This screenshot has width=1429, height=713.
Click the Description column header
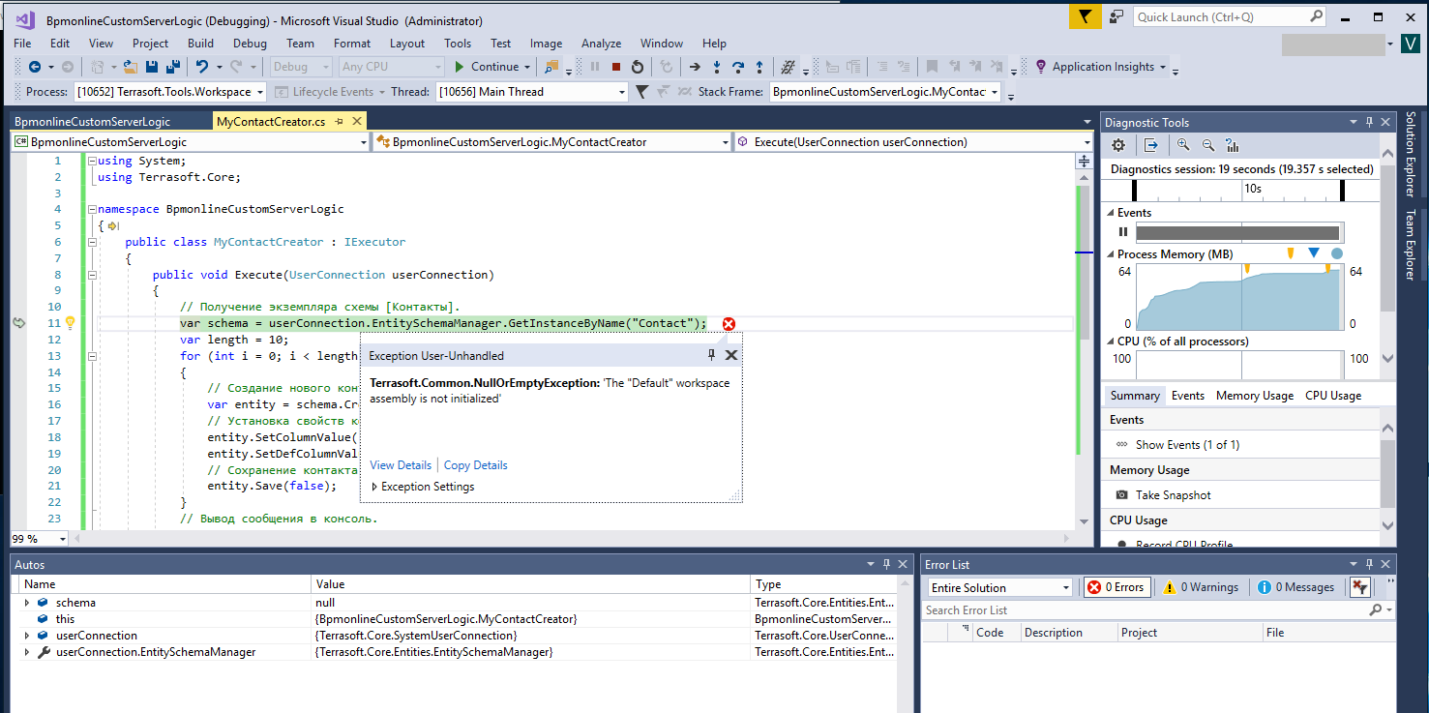(x=1053, y=633)
